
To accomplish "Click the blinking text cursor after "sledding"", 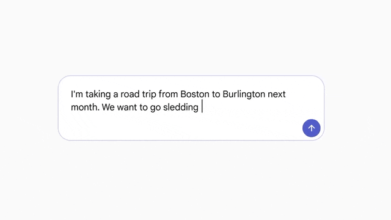I will coord(202,106).
